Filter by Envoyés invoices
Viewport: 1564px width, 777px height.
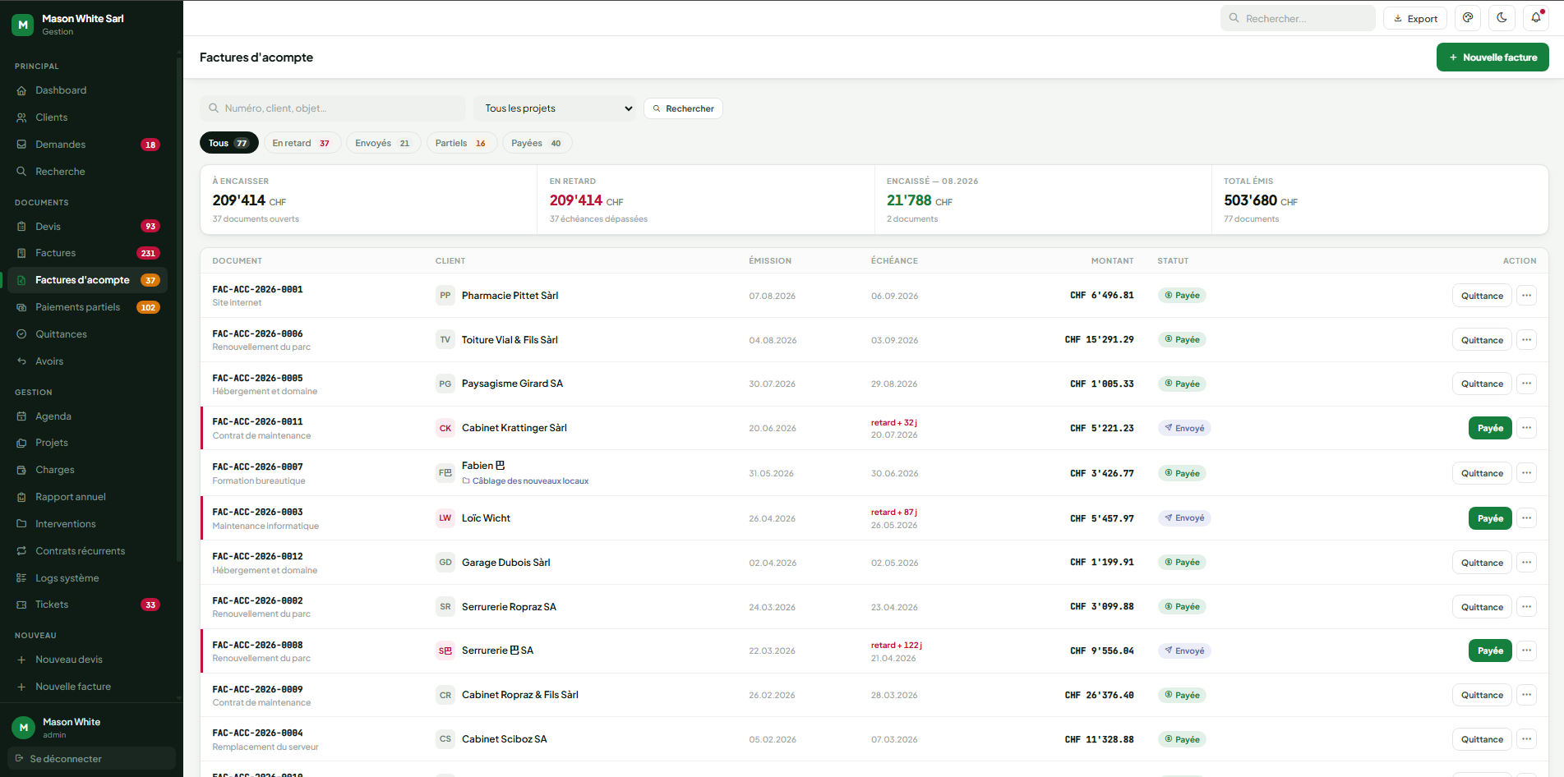tap(383, 143)
